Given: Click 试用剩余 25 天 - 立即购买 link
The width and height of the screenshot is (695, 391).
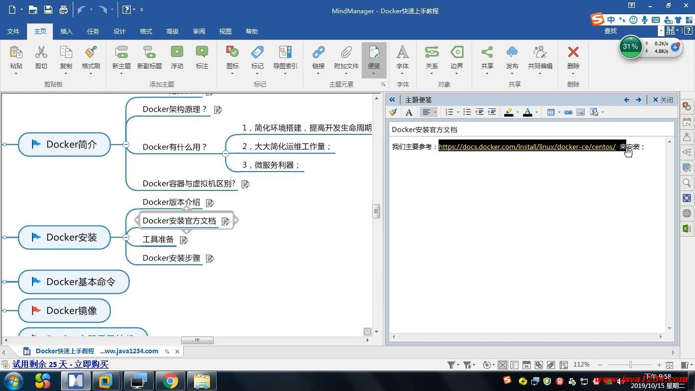Looking at the screenshot, I should 60,365.
